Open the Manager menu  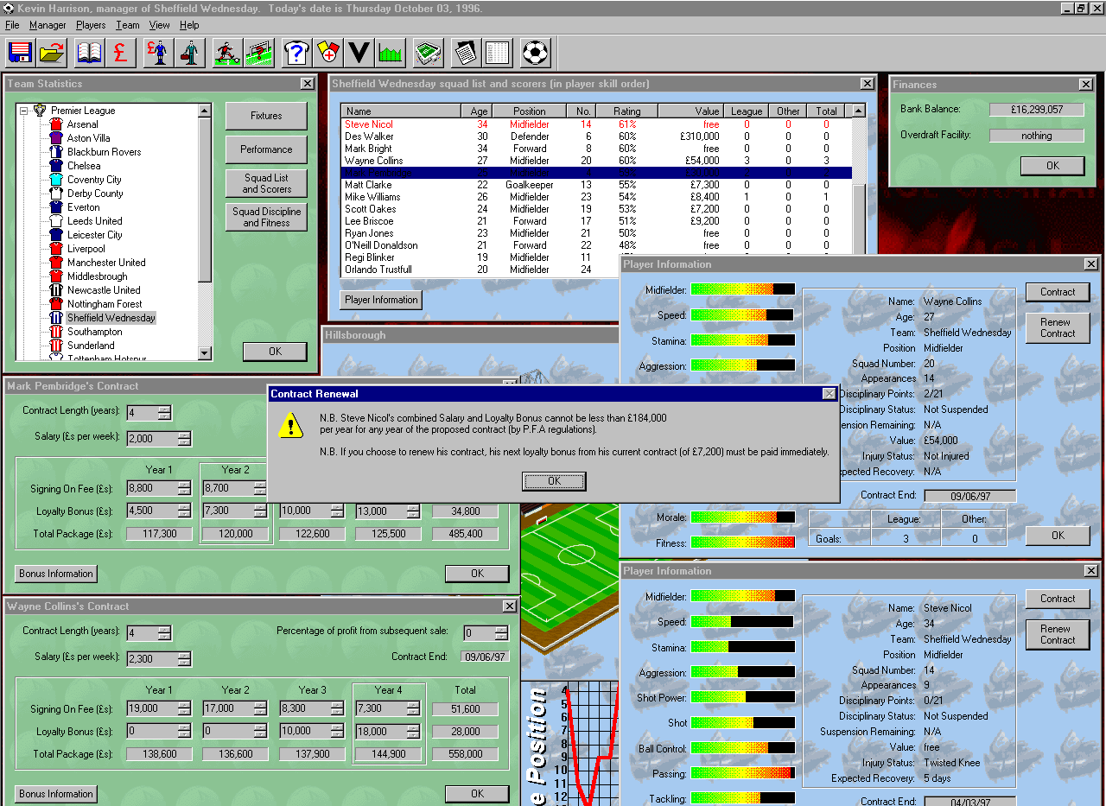click(x=48, y=25)
